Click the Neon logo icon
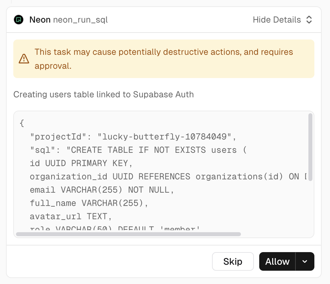Viewport: 330px width, 284px height. [x=19, y=20]
